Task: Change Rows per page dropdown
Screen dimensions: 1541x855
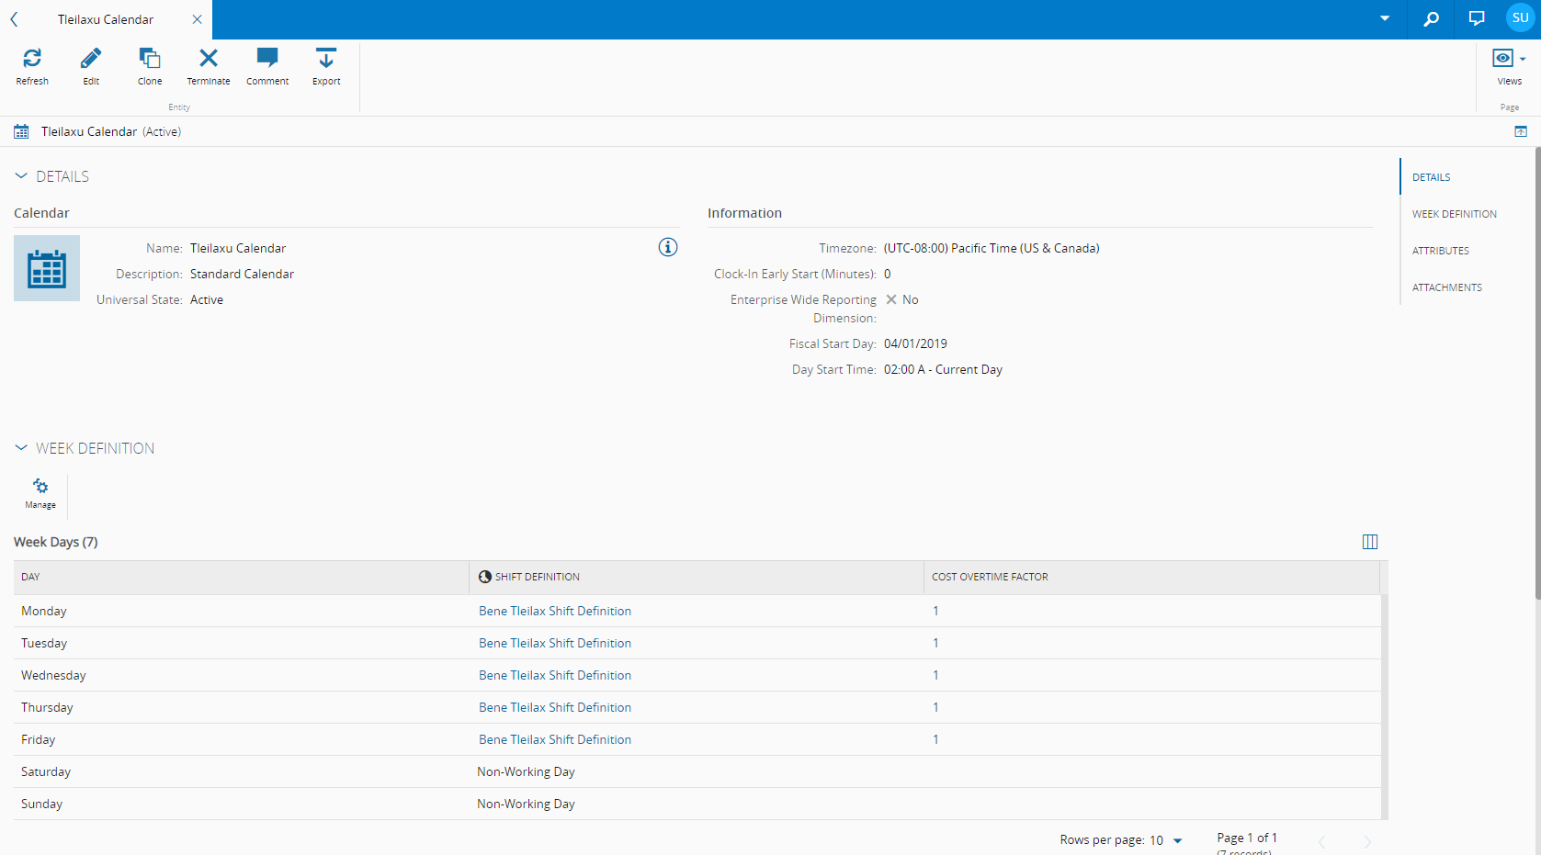Action: click(x=1166, y=840)
